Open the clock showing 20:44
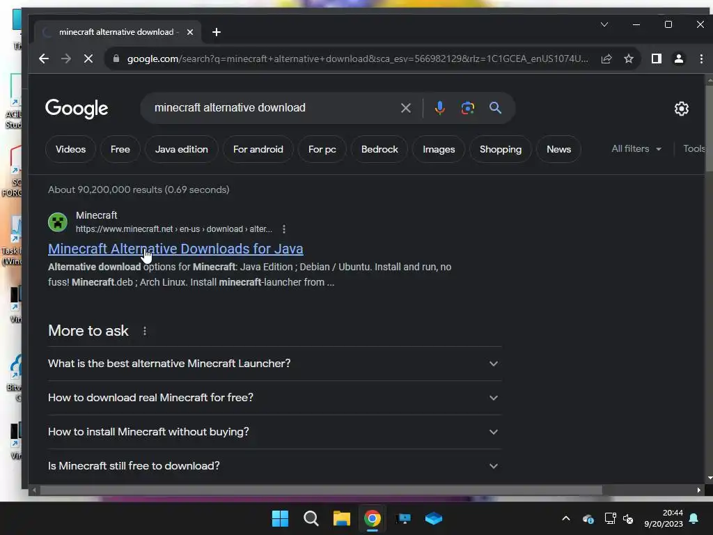 tap(664, 518)
